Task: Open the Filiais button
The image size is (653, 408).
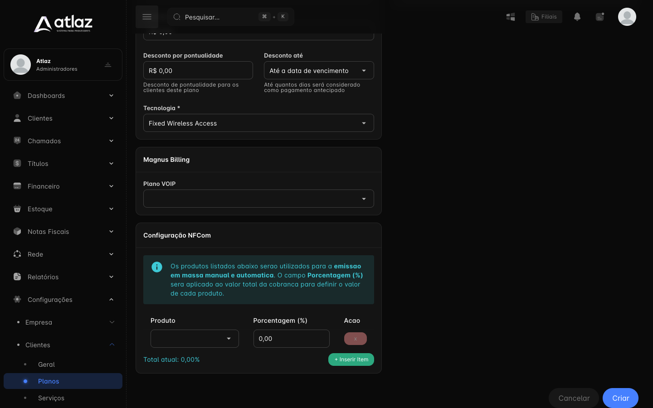Action: 544,17
